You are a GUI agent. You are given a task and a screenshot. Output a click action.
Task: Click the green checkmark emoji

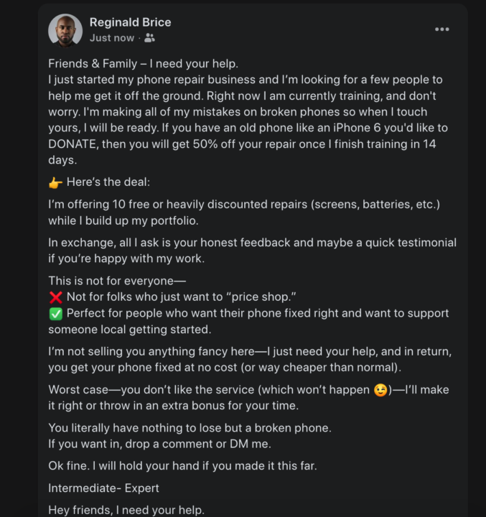click(55, 314)
